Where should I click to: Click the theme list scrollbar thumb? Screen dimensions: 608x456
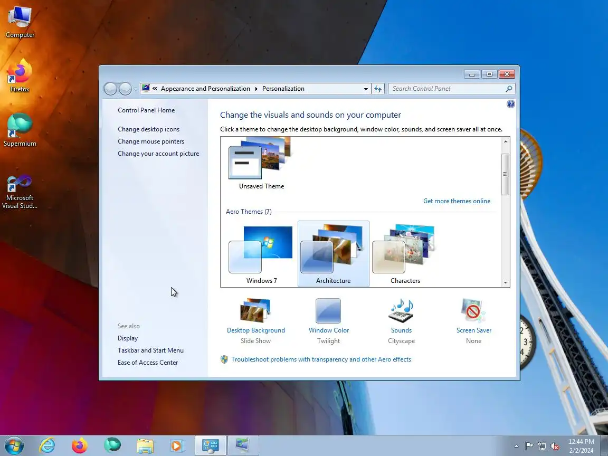point(505,174)
